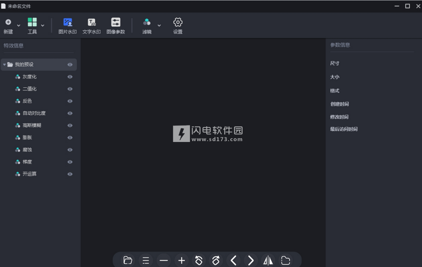
Task: Rotate image counterclockwise icon
Action: (199, 260)
